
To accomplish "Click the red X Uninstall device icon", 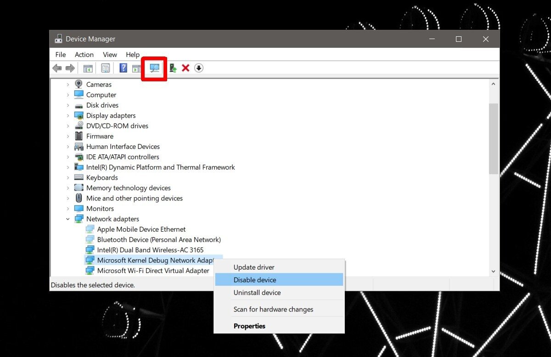I will coord(186,68).
